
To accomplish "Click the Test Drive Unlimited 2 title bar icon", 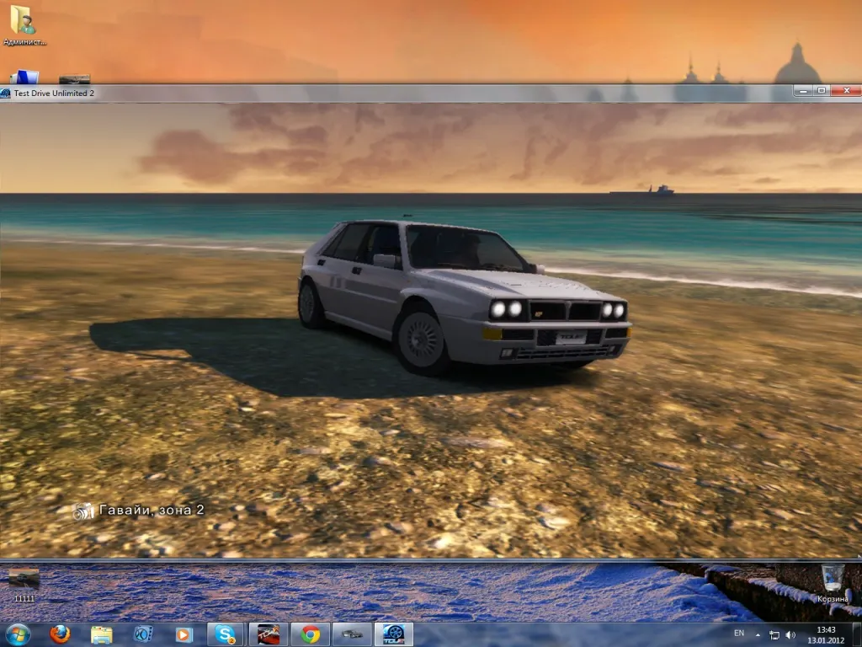I will tap(6, 94).
